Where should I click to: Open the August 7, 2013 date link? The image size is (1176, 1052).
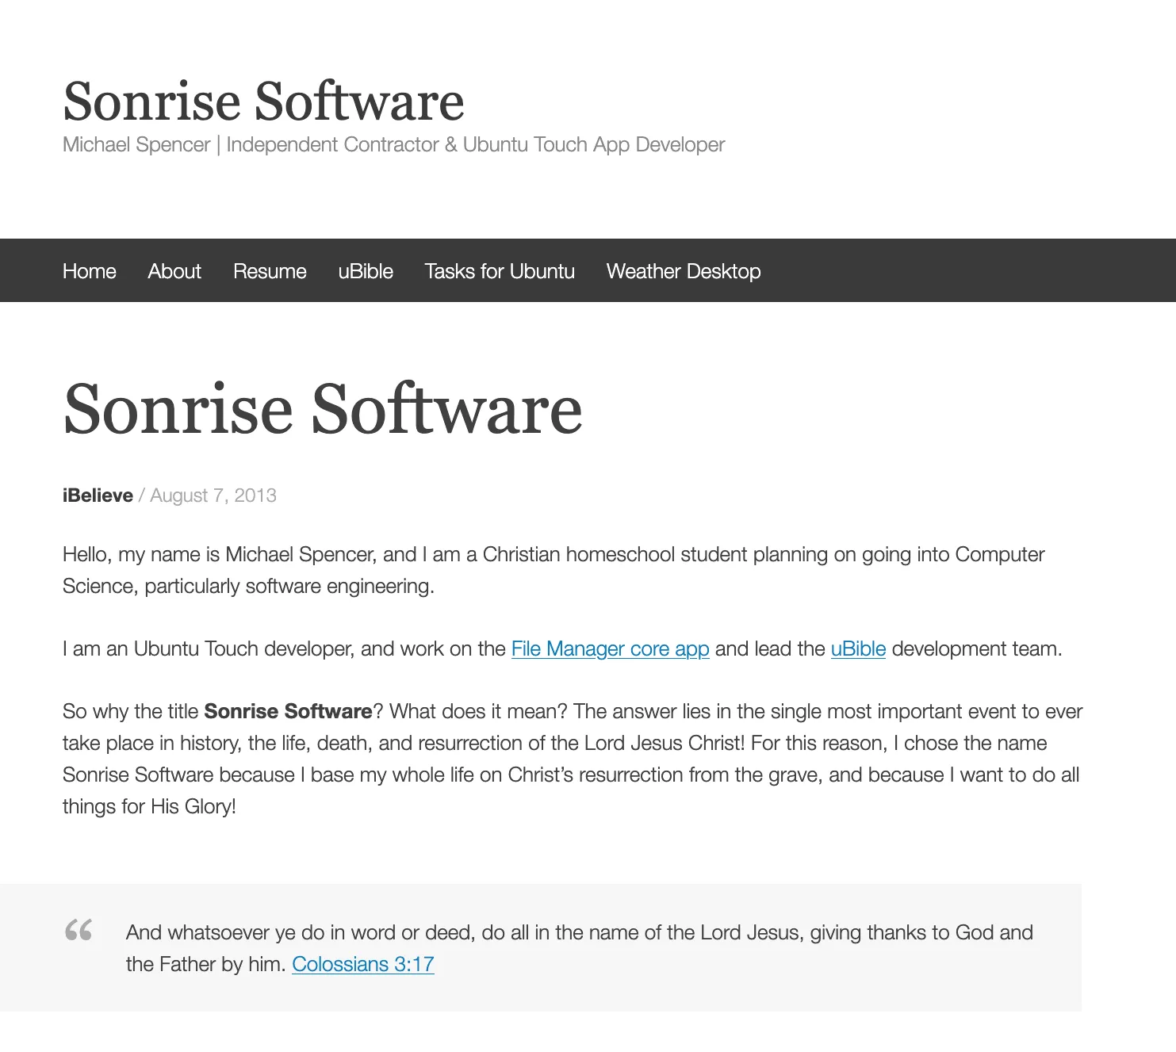pos(213,495)
